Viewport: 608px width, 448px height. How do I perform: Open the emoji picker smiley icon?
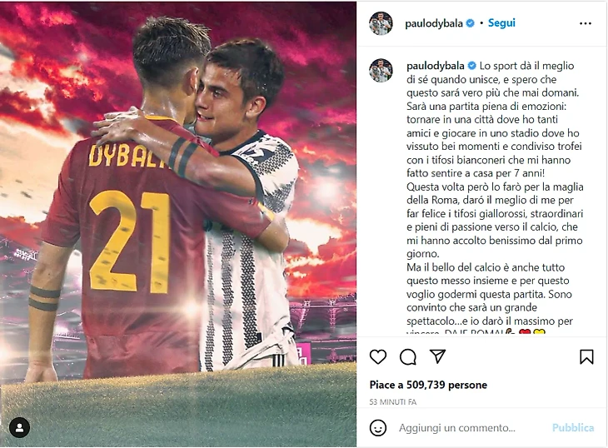pos(378,428)
